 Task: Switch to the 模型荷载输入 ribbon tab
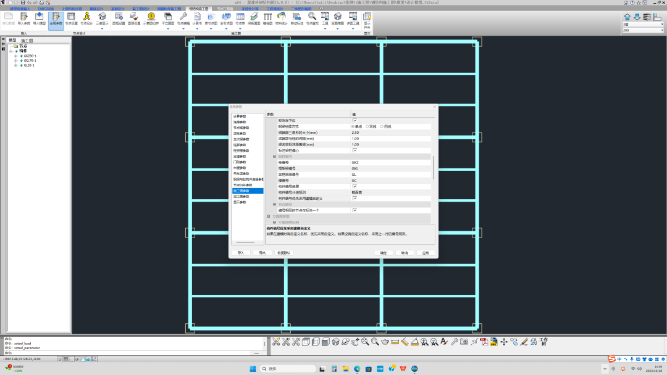(x=20, y=9)
